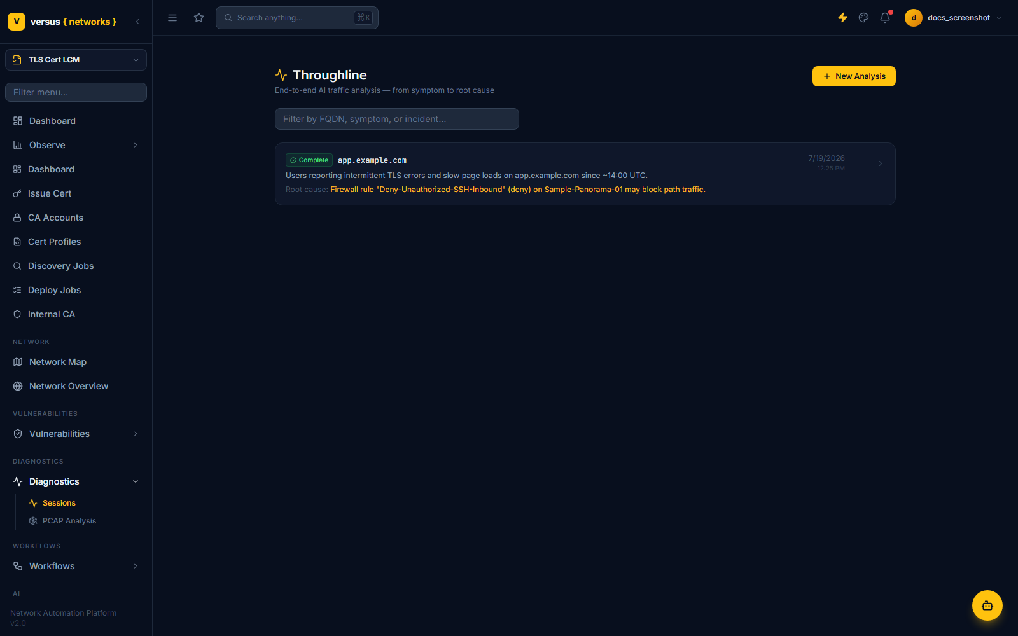
Task: Expand the Workflows menu
Action: [76, 566]
